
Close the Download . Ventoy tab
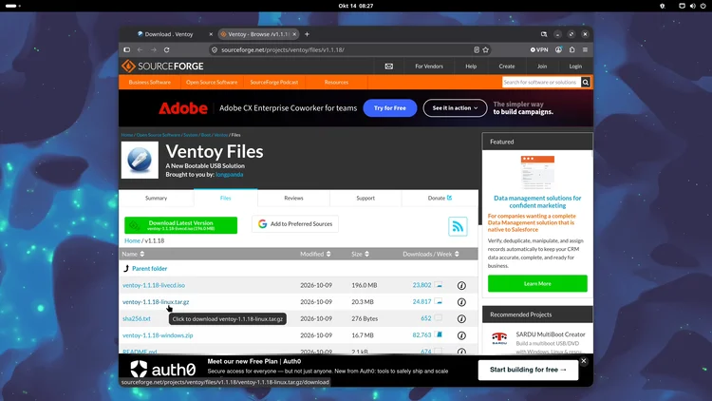click(x=211, y=34)
